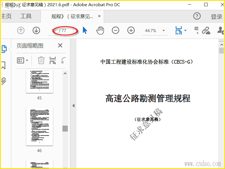Switch to the 工具 tab

pos(26,16)
